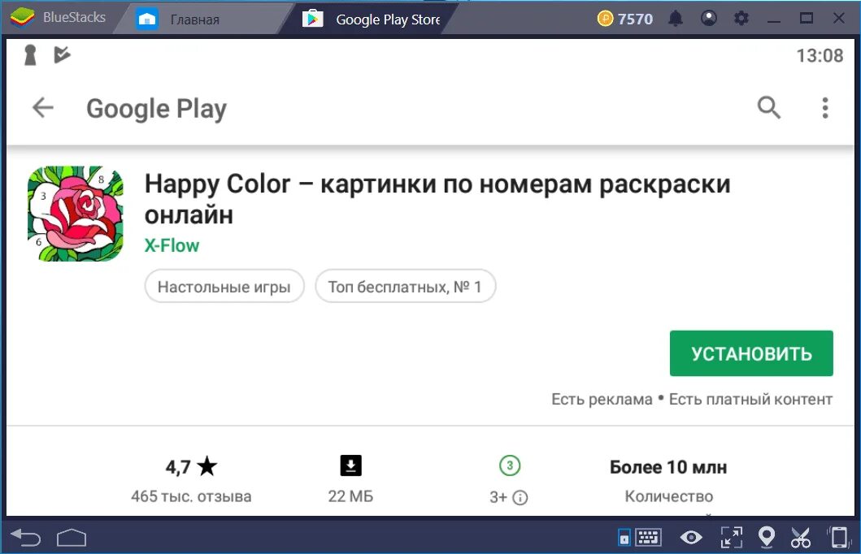This screenshot has height=554, width=861.
Task: Open the BlueStacks account profile icon
Action: 709,19
